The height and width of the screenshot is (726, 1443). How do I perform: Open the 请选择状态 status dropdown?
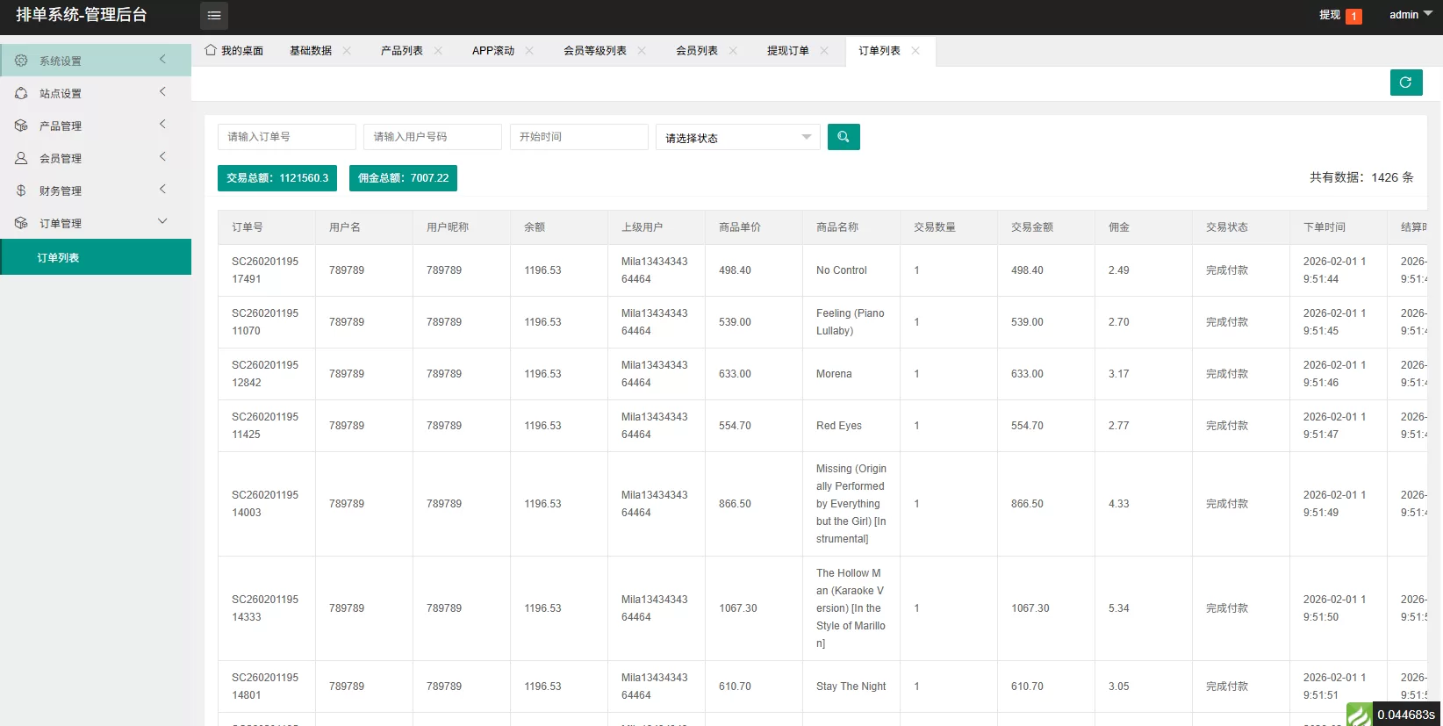737,138
